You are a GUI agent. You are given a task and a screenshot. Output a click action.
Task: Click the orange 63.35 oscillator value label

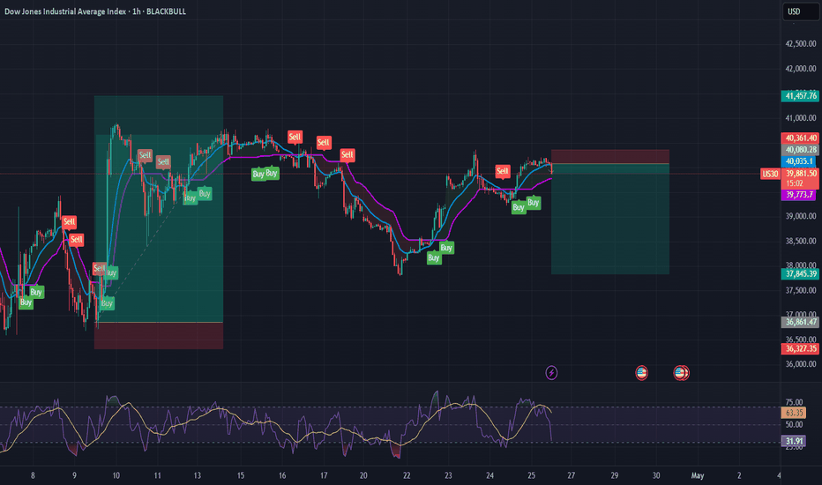pos(794,413)
